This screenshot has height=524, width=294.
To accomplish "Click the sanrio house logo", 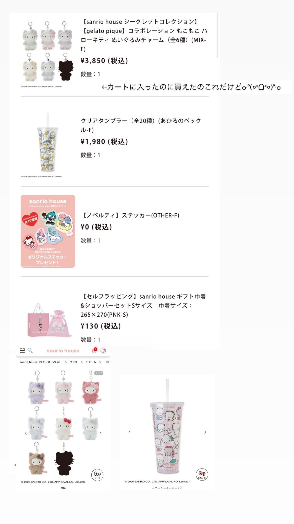I will point(63,351).
